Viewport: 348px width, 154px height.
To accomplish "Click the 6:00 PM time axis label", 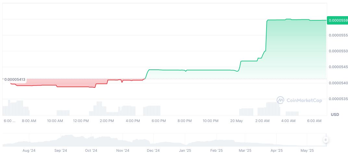I will 159,121.
